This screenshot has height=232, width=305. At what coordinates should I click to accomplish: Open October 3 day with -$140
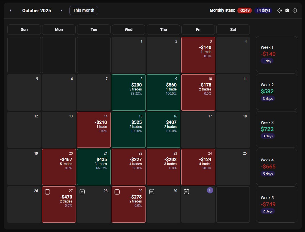(198, 55)
